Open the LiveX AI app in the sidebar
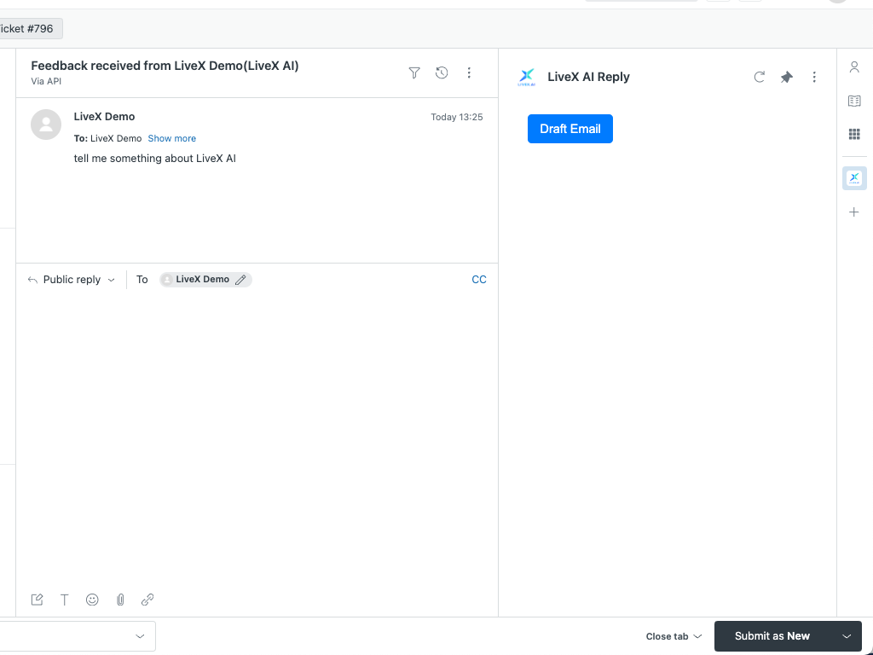The image size is (873, 655). 854,178
